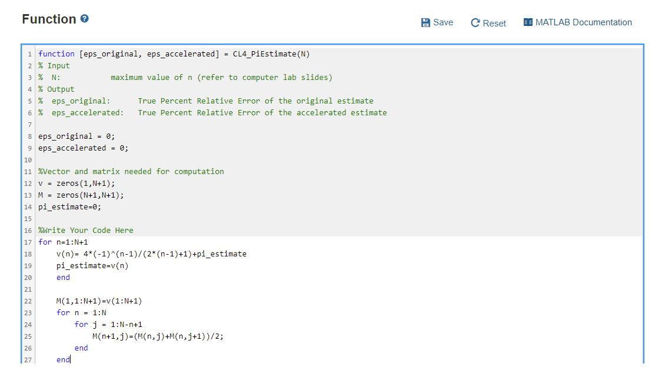Click the pi_estimate=0 line in the code
The image size is (655, 367).
tap(71, 206)
